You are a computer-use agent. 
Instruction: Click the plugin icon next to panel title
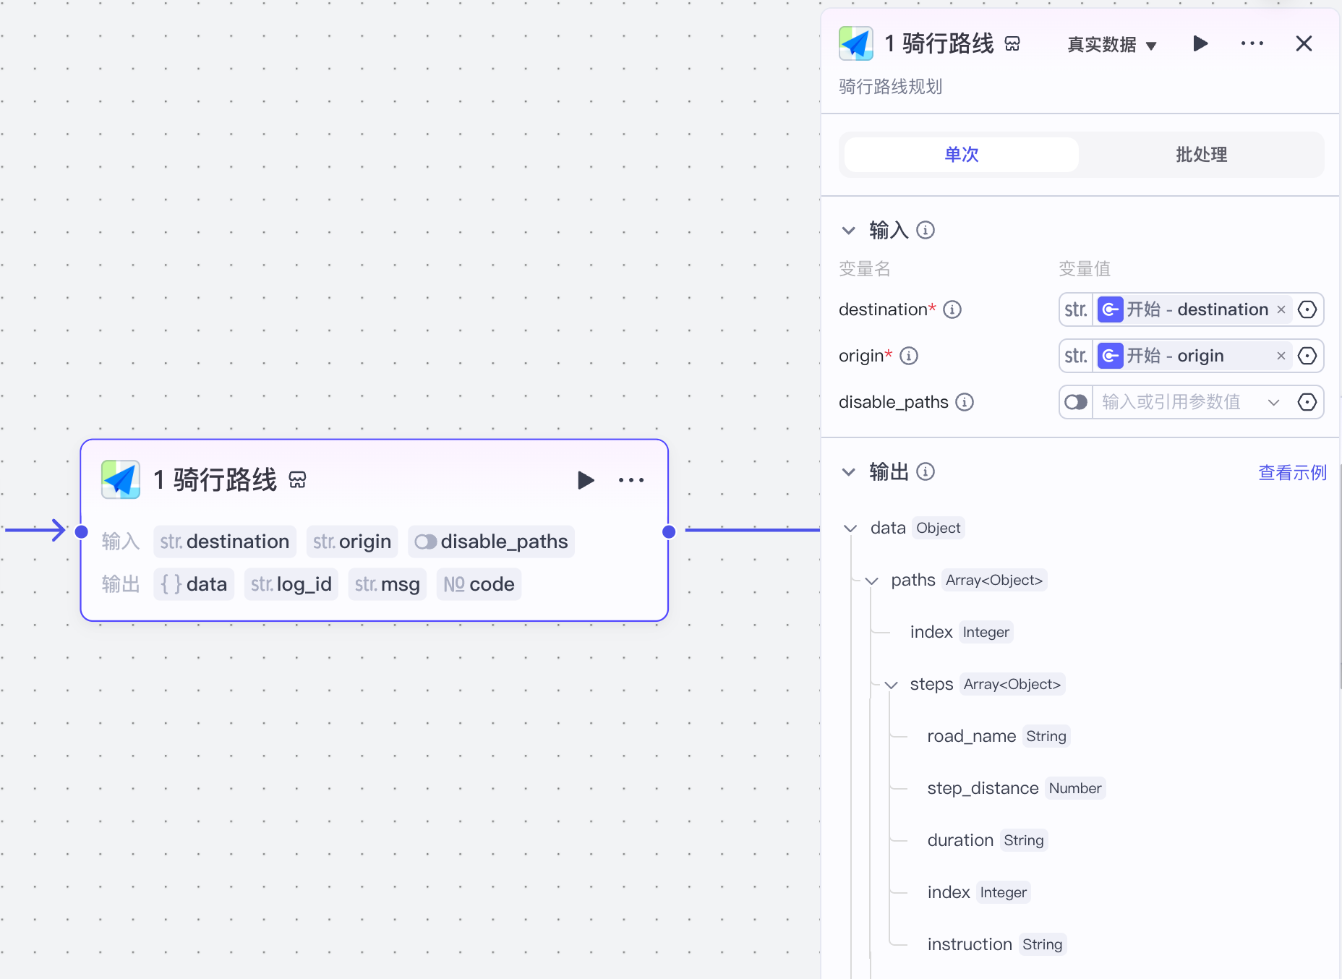pyautogui.click(x=1012, y=44)
